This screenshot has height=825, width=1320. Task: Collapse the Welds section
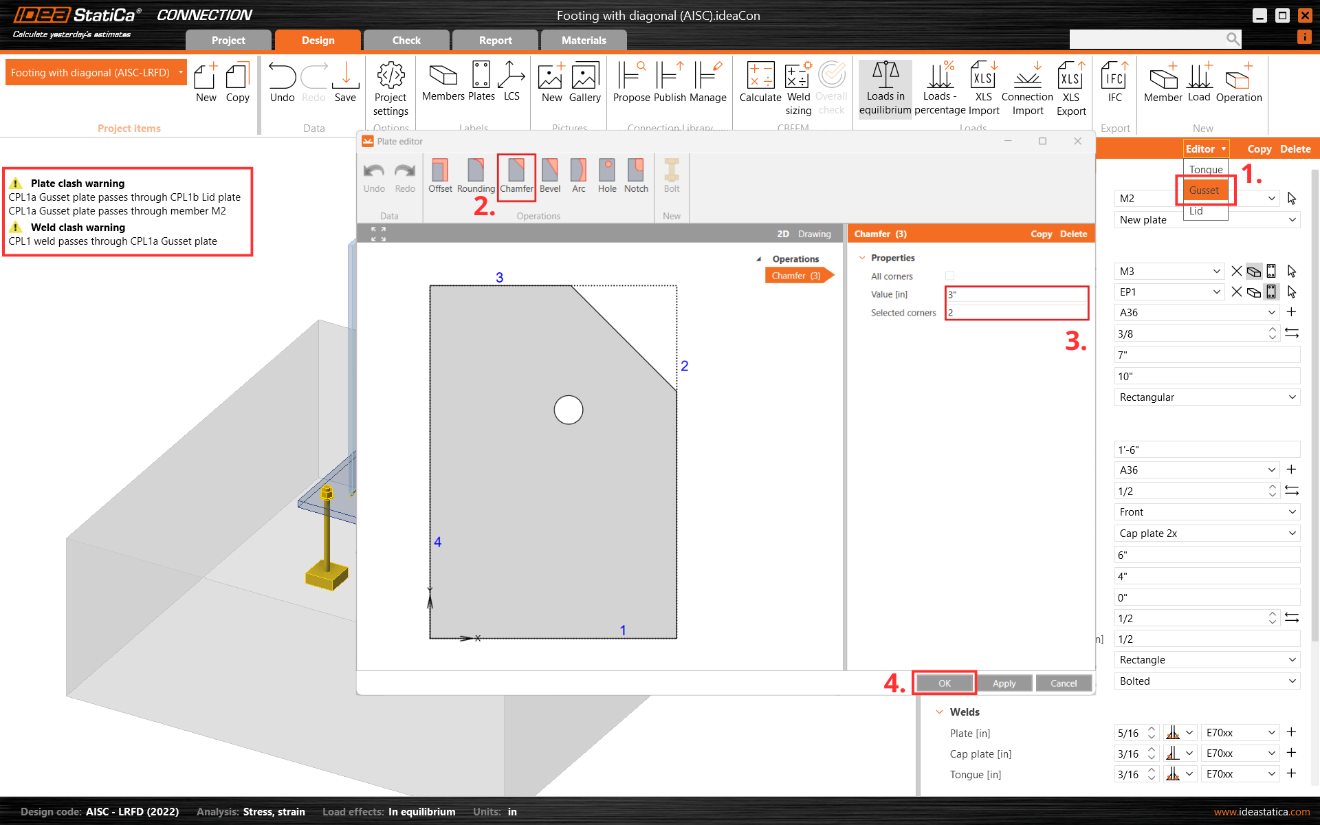coord(939,712)
